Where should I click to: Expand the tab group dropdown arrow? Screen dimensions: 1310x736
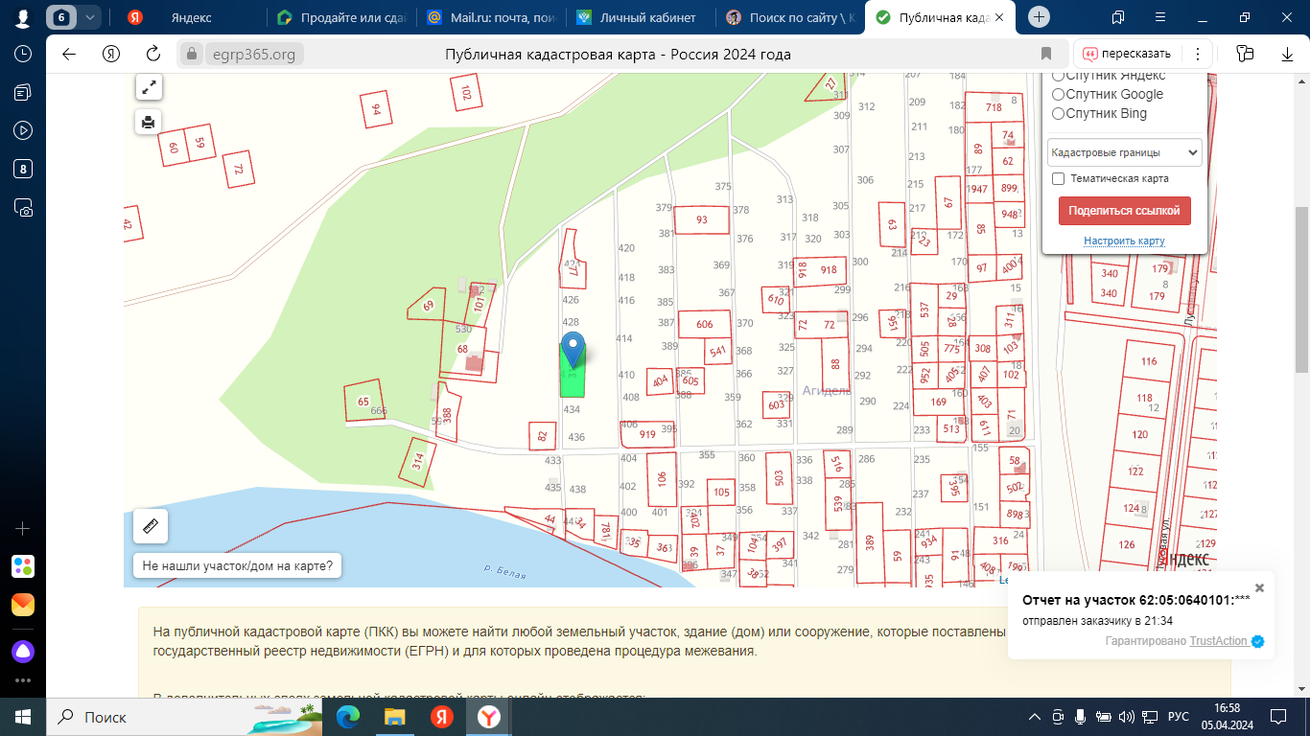90,17
